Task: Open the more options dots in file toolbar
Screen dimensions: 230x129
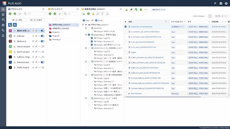Action: point(146,9)
